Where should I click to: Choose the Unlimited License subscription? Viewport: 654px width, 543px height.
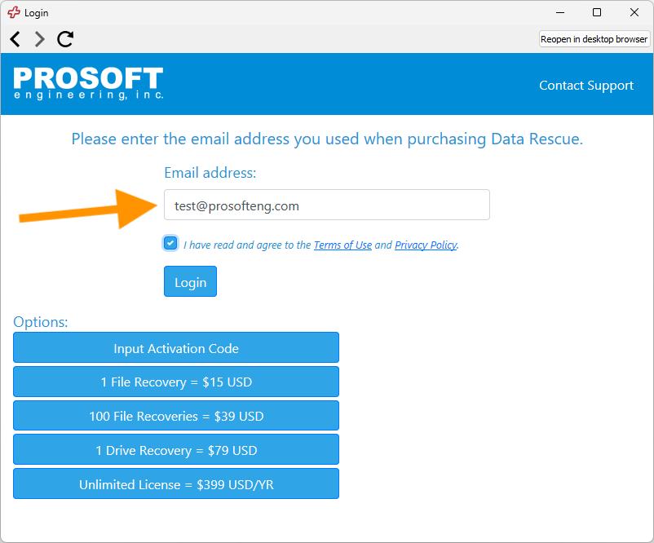[x=175, y=483]
